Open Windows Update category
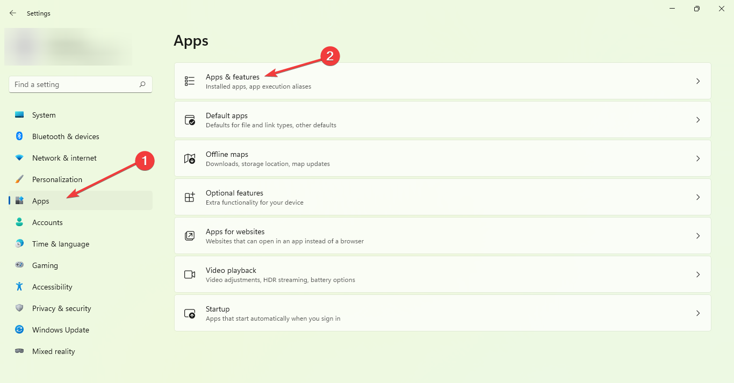Screen dimensions: 734x383 point(81,330)
